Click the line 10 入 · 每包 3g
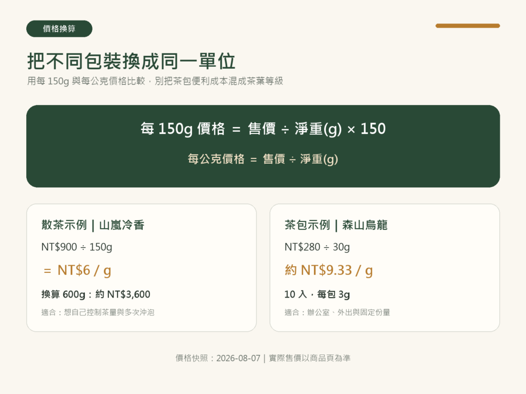The image size is (526, 394). pos(317,294)
